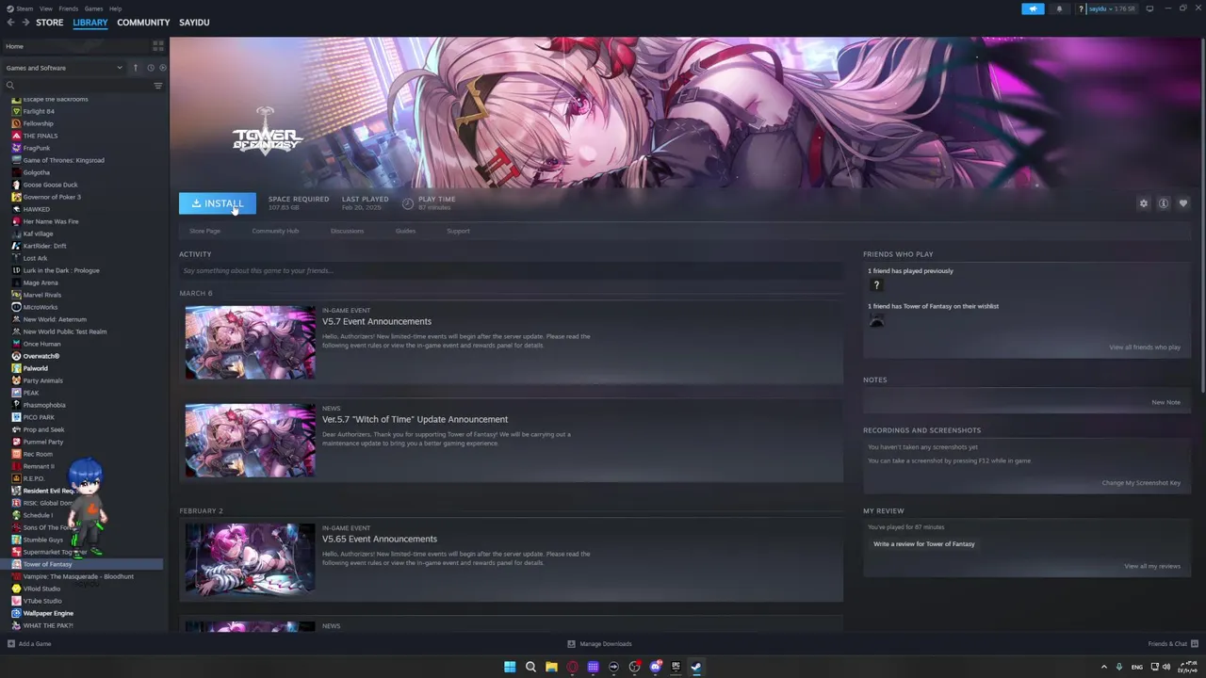Open taskbar Search icon

click(530, 667)
